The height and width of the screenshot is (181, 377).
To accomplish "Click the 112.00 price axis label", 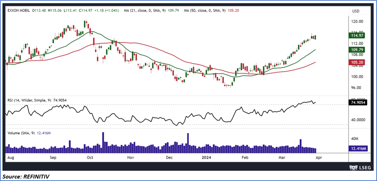I will [357, 43].
